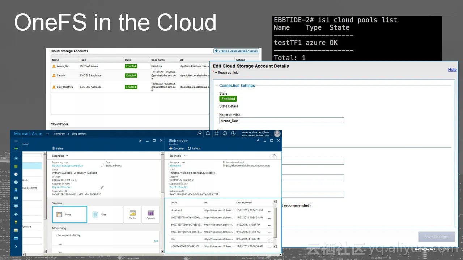The image size is (463, 260).
Task: Pin the Blob service blade
Action: [258, 140]
